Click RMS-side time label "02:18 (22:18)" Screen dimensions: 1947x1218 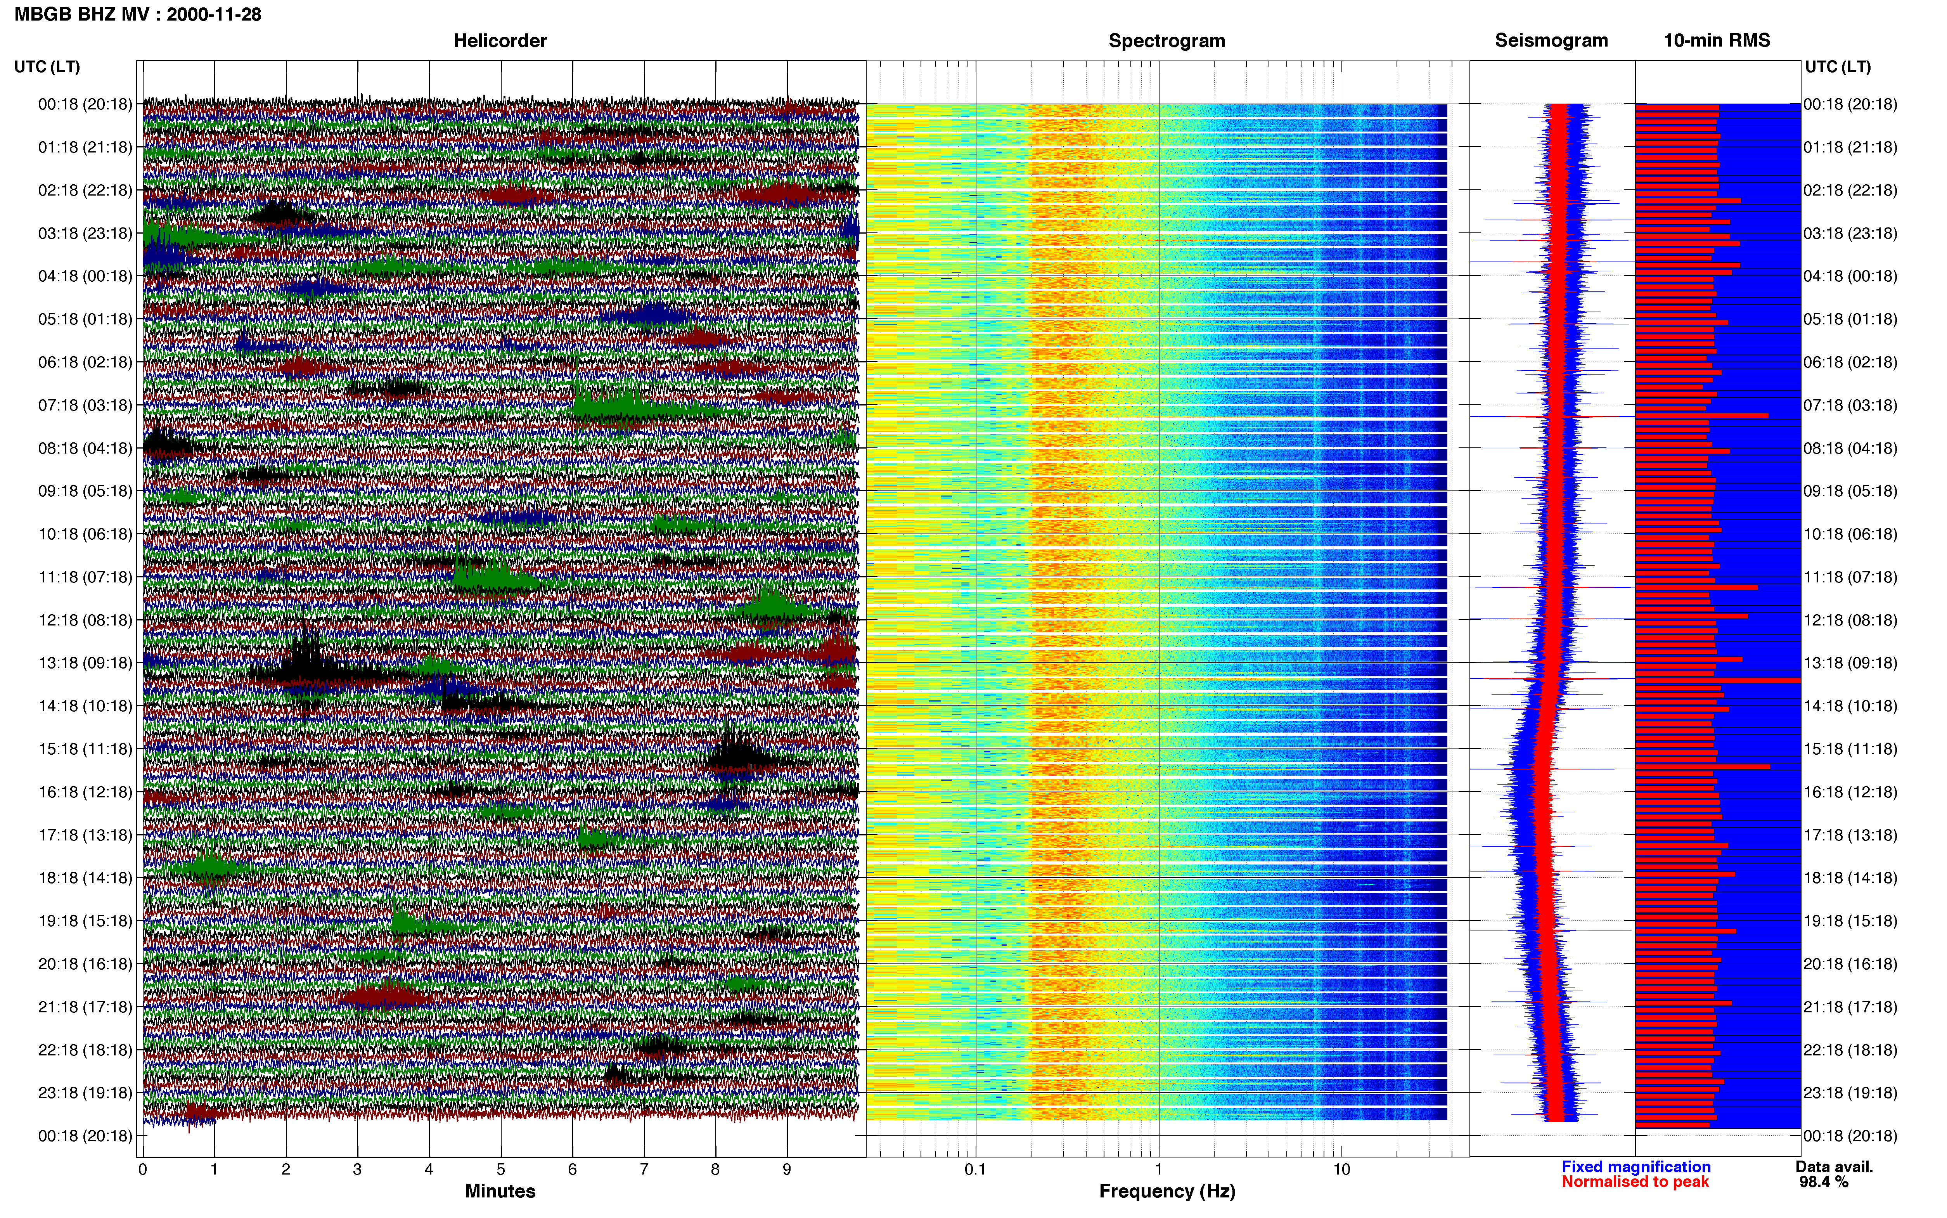pyautogui.click(x=1850, y=190)
